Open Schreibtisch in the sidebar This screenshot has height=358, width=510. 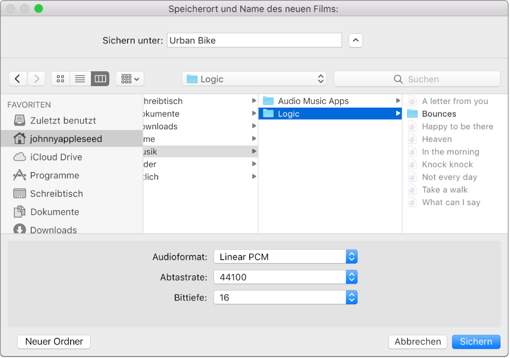click(x=72, y=193)
